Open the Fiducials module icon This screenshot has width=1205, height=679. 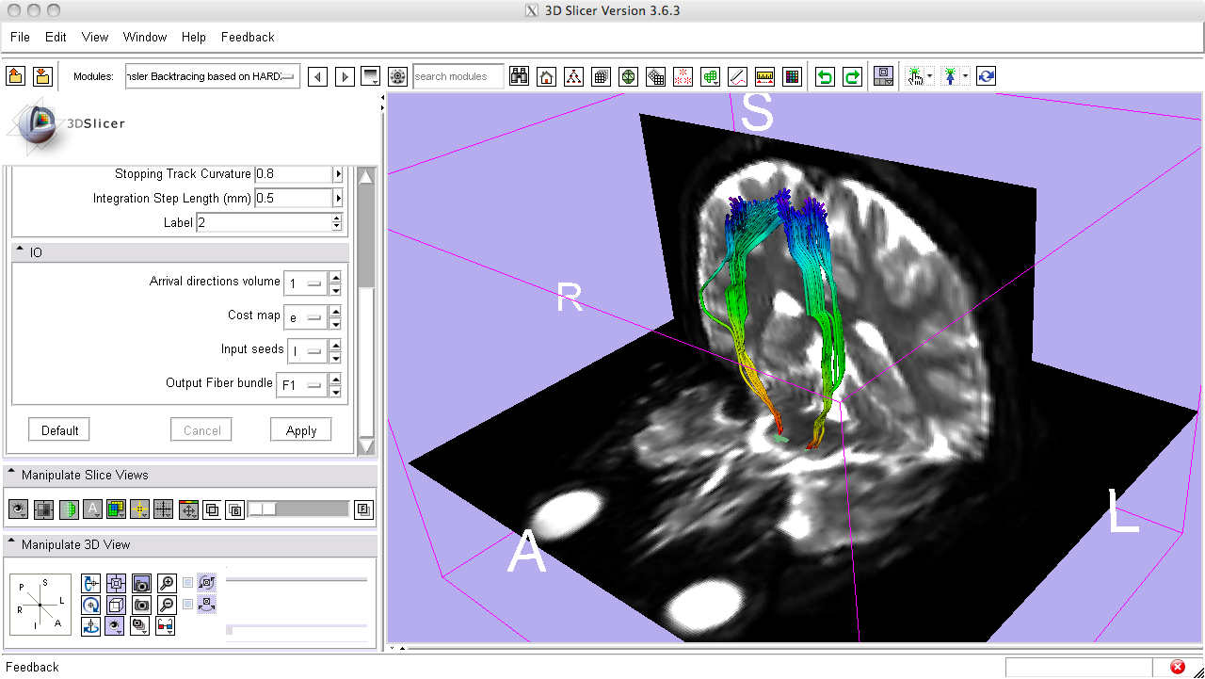point(683,76)
